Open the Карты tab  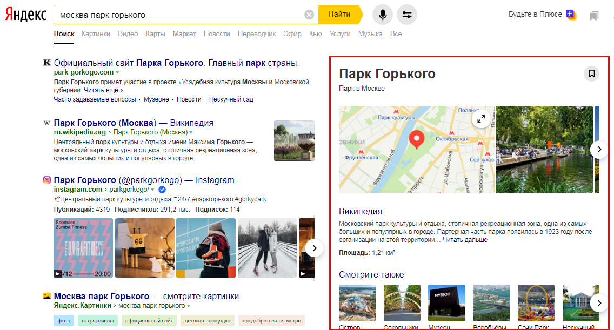point(155,33)
